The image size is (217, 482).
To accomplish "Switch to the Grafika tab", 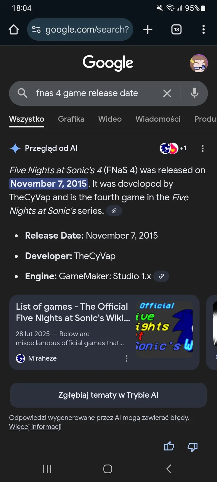I will pos(71,119).
